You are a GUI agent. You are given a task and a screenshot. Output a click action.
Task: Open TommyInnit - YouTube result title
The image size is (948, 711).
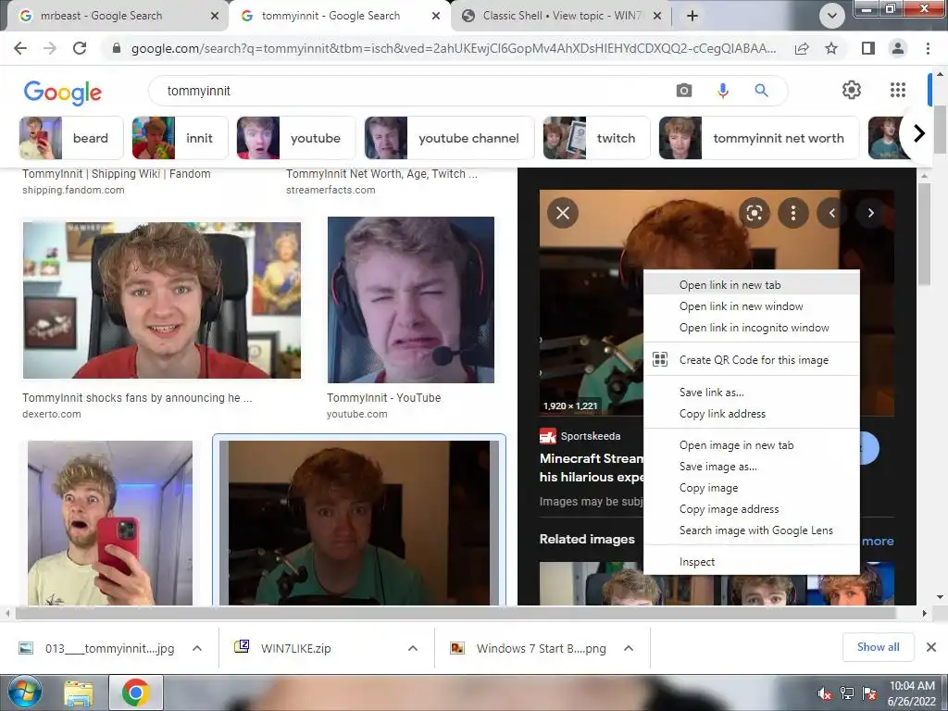coord(384,398)
